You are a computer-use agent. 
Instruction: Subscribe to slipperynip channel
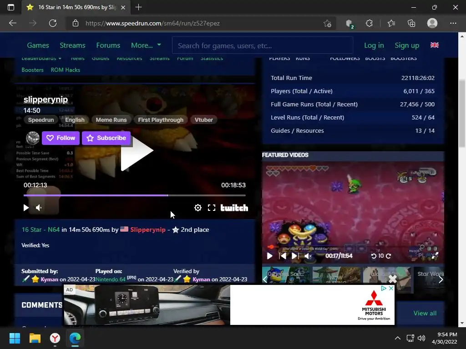coord(106,138)
